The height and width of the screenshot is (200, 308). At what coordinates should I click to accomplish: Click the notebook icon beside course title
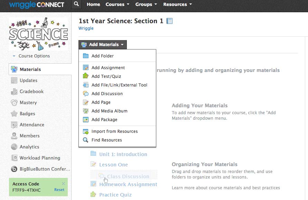pos(169,21)
